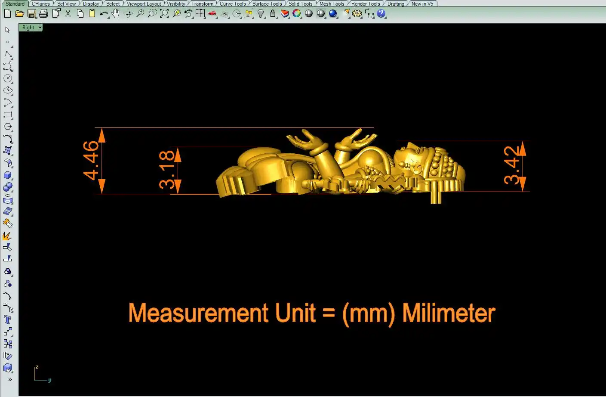Open the Options gear icon
This screenshot has width=606, height=397.
(x=357, y=14)
